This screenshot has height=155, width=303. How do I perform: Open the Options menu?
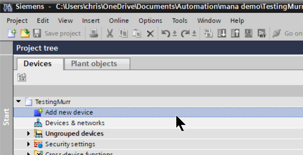[x=150, y=20]
